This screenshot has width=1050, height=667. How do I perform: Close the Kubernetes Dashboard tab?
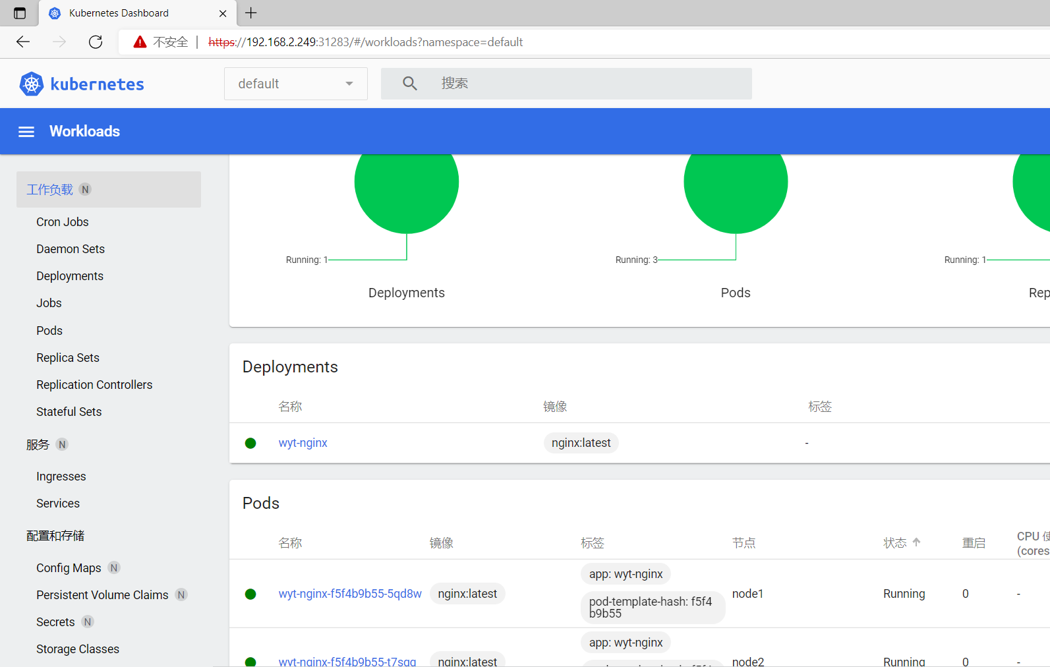pyautogui.click(x=223, y=13)
